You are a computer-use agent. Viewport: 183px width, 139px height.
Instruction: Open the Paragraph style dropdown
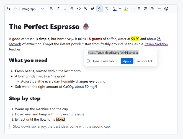point(33,9)
